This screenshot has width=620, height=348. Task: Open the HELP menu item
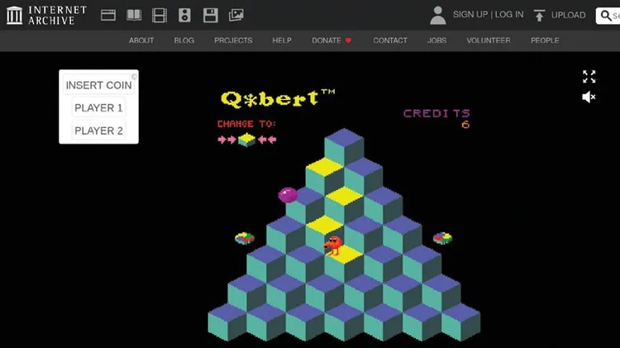point(282,41)
